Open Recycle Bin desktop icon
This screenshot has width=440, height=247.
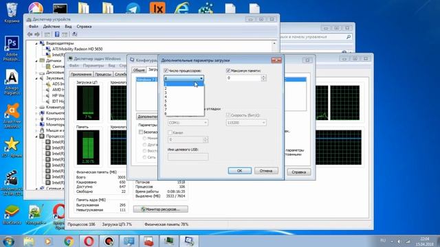(x=12, y=12)
